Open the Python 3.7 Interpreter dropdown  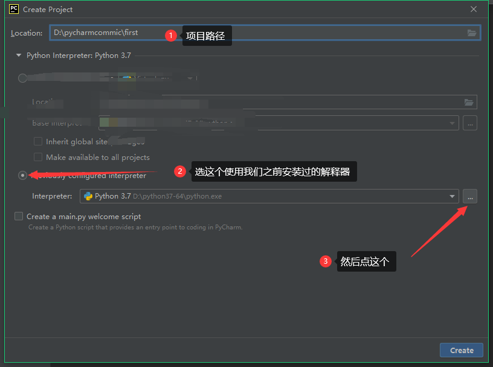(269, 196)
